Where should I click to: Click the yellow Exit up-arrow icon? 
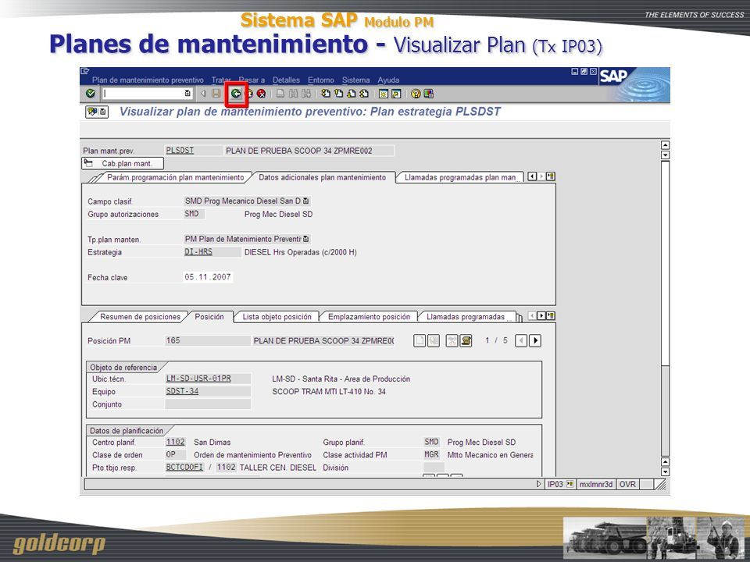point(248,94)
